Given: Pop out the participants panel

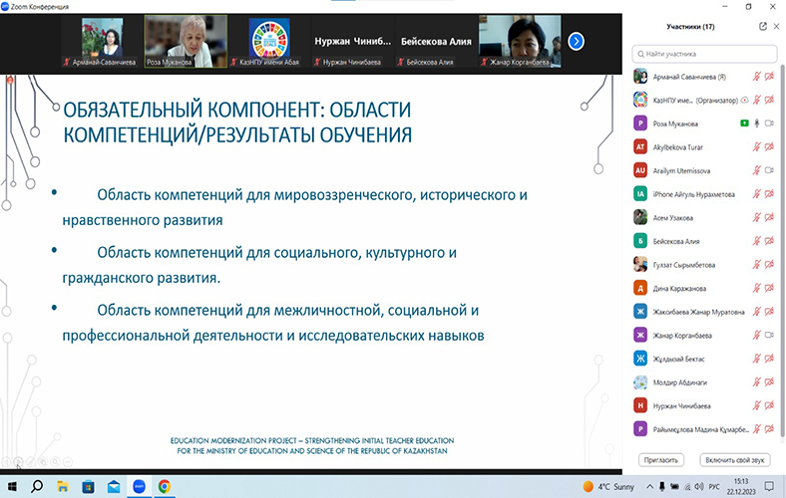Looking at the screenshot, I should click(763, 27).
